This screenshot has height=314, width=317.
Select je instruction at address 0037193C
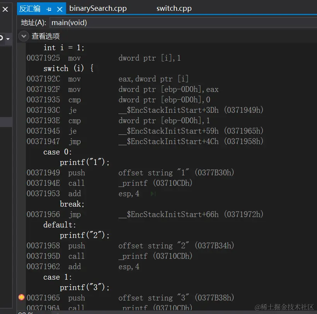(145, 110)
